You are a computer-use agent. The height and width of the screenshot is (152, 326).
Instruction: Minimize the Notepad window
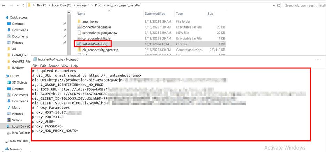[318, 59]
